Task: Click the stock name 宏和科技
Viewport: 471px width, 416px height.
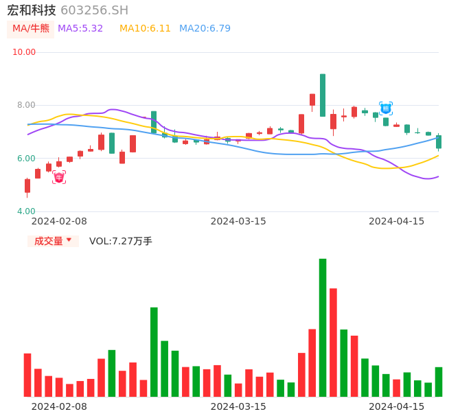Action: [32, 10]
